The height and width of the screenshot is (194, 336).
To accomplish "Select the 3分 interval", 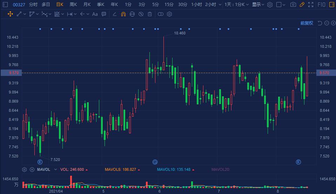I will [x=142, y=5].
